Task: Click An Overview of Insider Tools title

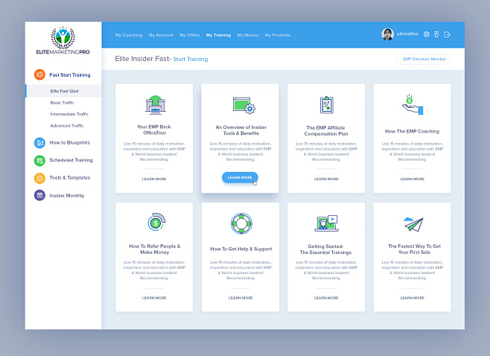Action: pyautogui.click(x=241, y=130)
